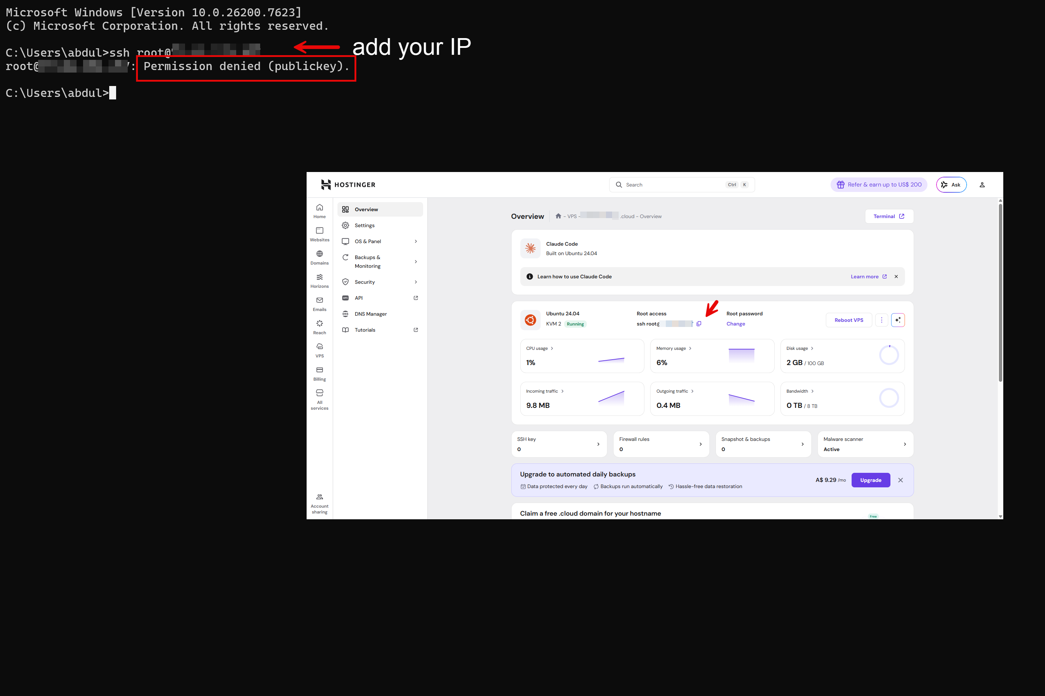The height and width of the screenshot is (696, 1045).
Task: Expand OS & Panel menu
Action: pyautogui.click(x=380, y=241)
